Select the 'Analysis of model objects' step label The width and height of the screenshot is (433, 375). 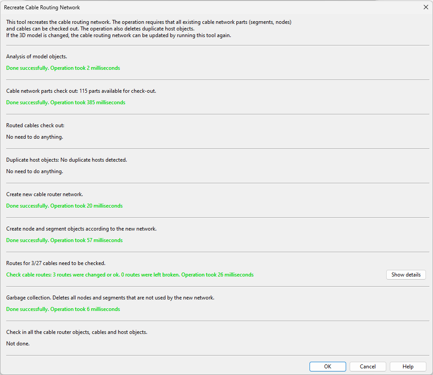(37, 57)
